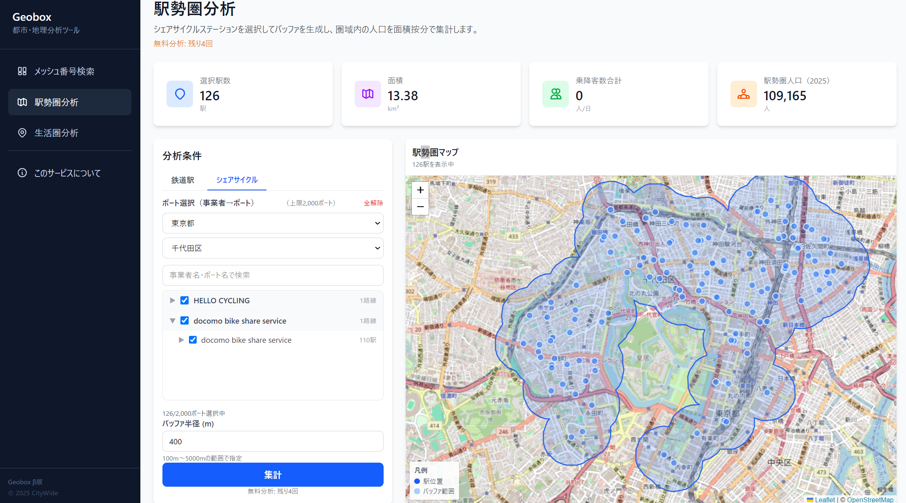
Task: Open the 東京都 prefecture dropdown
Action: [273, 223]
